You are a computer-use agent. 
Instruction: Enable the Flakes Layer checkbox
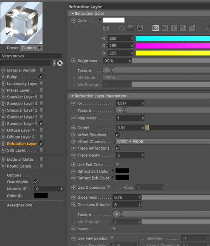41,90
